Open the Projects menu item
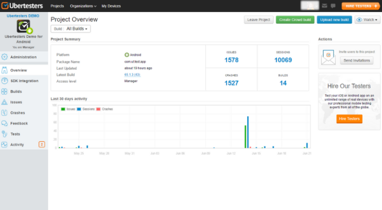The width and height of the screenshot is (382, 210). pos(57,6)
